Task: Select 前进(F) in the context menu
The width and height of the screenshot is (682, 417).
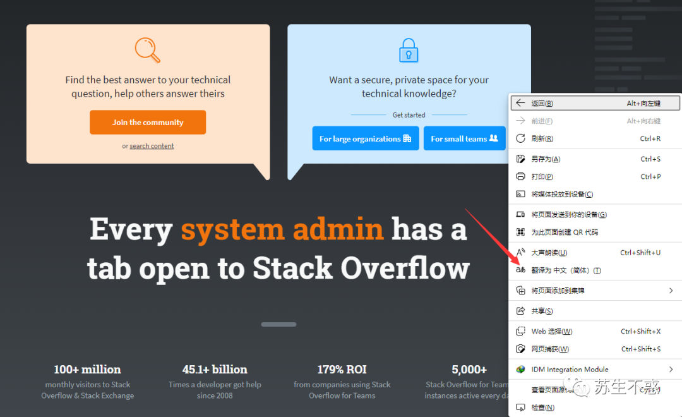Action: pos(595,121)
